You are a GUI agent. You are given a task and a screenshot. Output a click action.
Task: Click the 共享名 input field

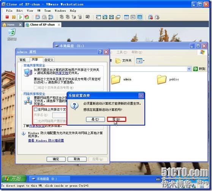[x=60, y=115]
